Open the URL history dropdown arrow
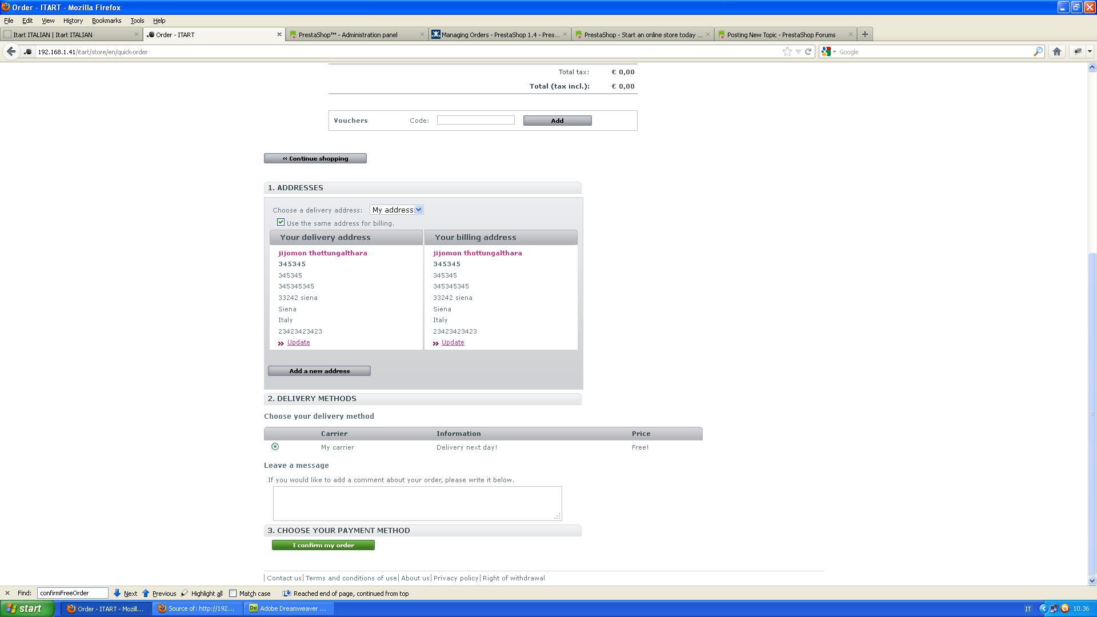 click(x=798, y=51)
